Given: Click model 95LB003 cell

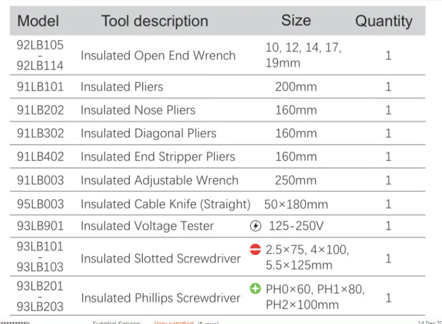Looking at the screenshot, I should pos(40,204).
